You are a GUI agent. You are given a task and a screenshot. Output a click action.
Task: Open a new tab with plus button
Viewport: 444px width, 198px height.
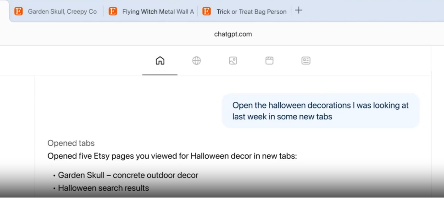coord(299,11)
